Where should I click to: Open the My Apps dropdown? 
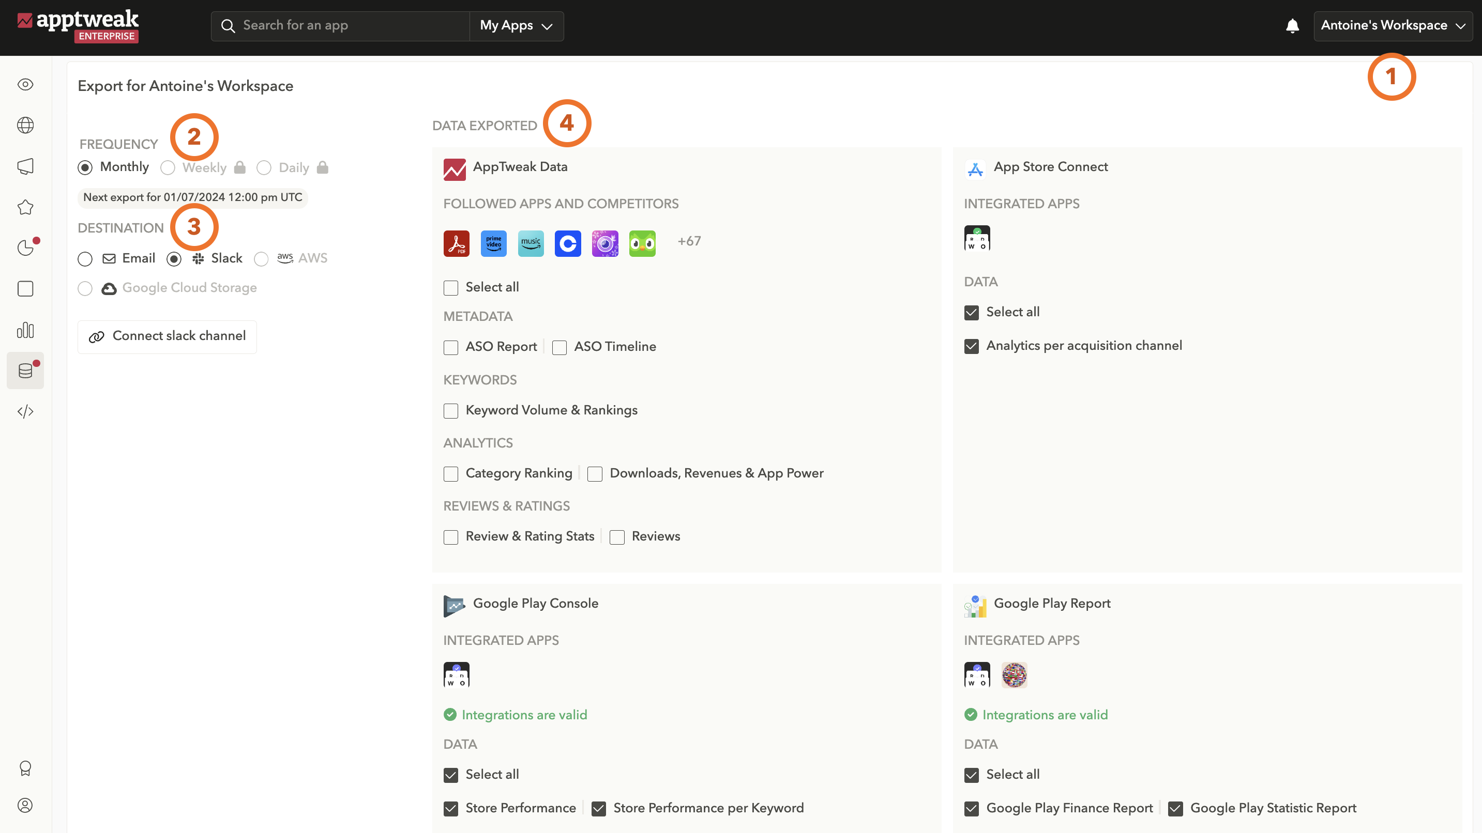tap(517, 26)
